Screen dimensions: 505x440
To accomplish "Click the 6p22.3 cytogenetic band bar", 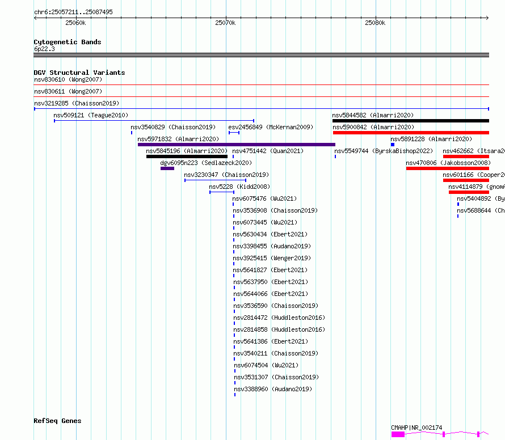I will 261,55.
